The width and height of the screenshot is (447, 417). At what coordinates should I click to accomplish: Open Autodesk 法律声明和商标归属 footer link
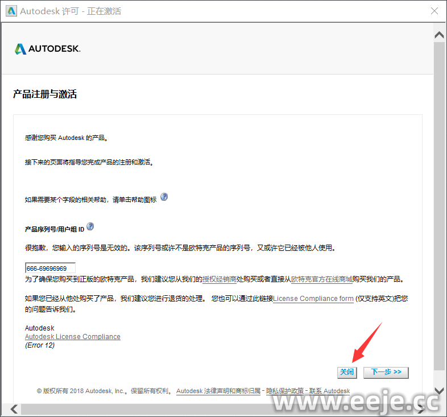pyautogui.click(x=218, y=391)
